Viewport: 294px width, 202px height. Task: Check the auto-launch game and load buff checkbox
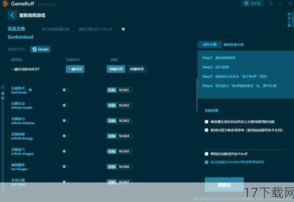(206, 154)
